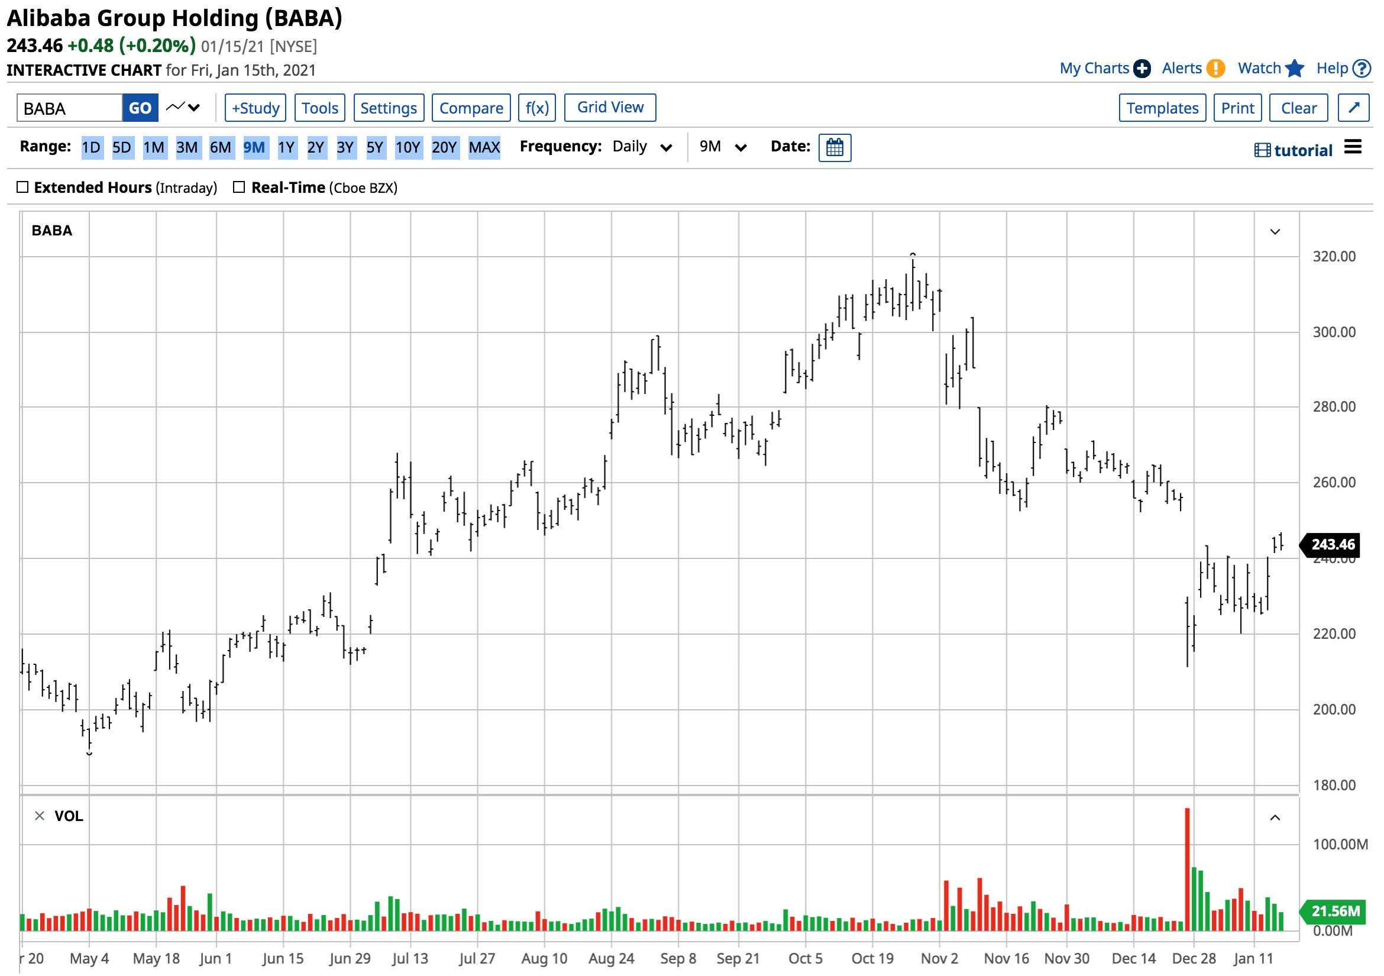Image resolution: width=1384 pixels, height=976 pixels.
Task: Click the BABA pane title label
Action: click(x=52, y=231)
